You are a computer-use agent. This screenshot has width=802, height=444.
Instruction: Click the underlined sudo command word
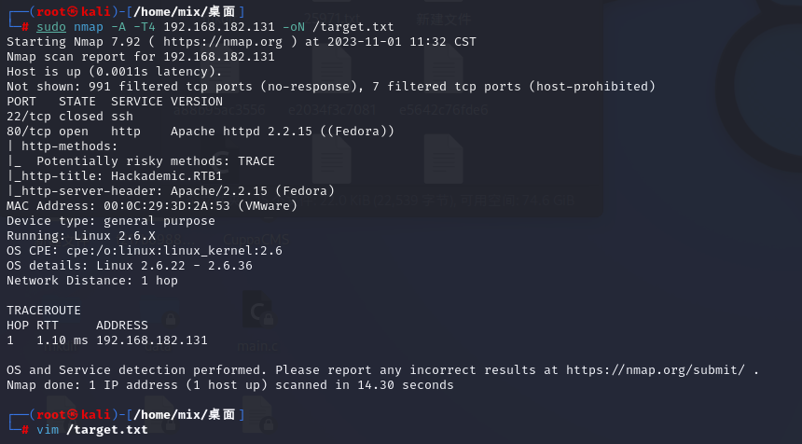(51, 27)
